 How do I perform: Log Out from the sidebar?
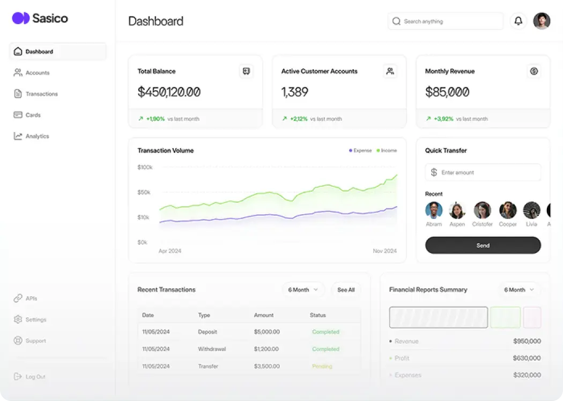click(x=35, y=377)
